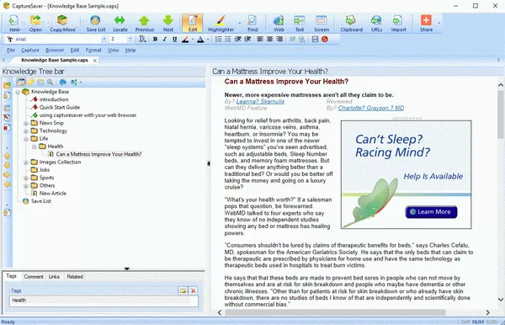Open the Format menu
The image size is (505, 325).
point(93,51)
